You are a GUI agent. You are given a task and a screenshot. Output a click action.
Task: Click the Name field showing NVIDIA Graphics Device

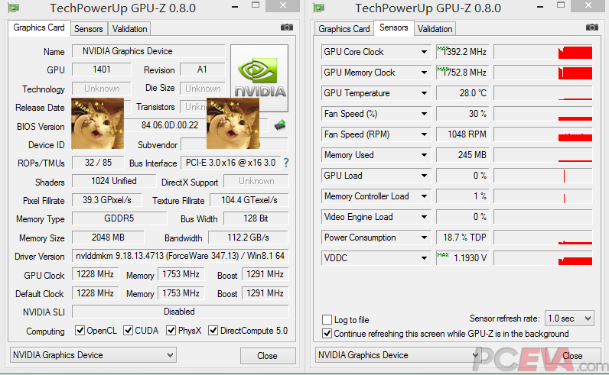[x=148, y=51]
